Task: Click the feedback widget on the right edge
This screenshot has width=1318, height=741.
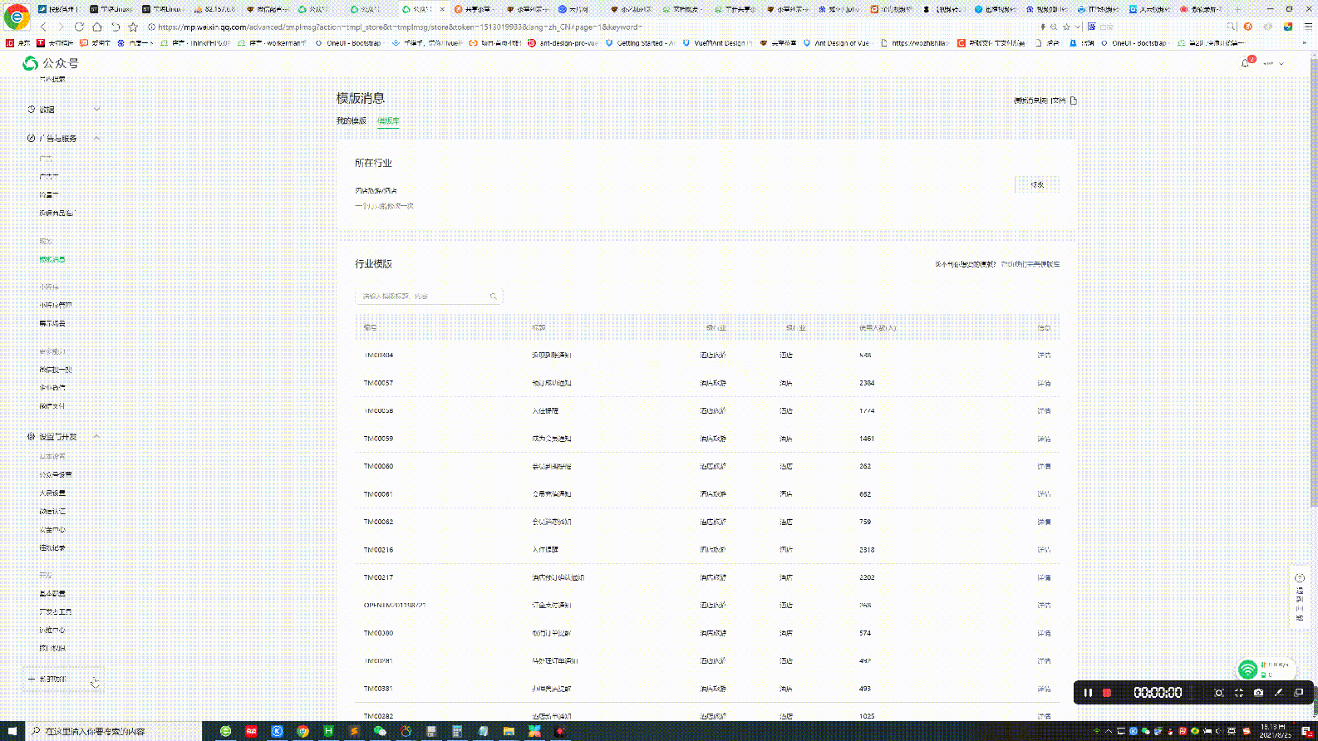Action: [1300, 598]
